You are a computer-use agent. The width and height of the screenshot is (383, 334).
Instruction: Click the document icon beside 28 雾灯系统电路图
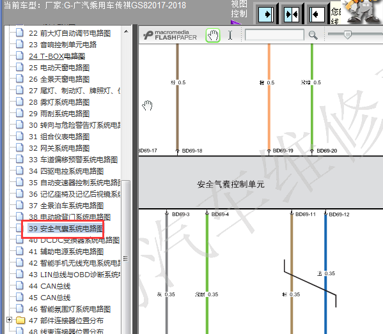(20, 102)
